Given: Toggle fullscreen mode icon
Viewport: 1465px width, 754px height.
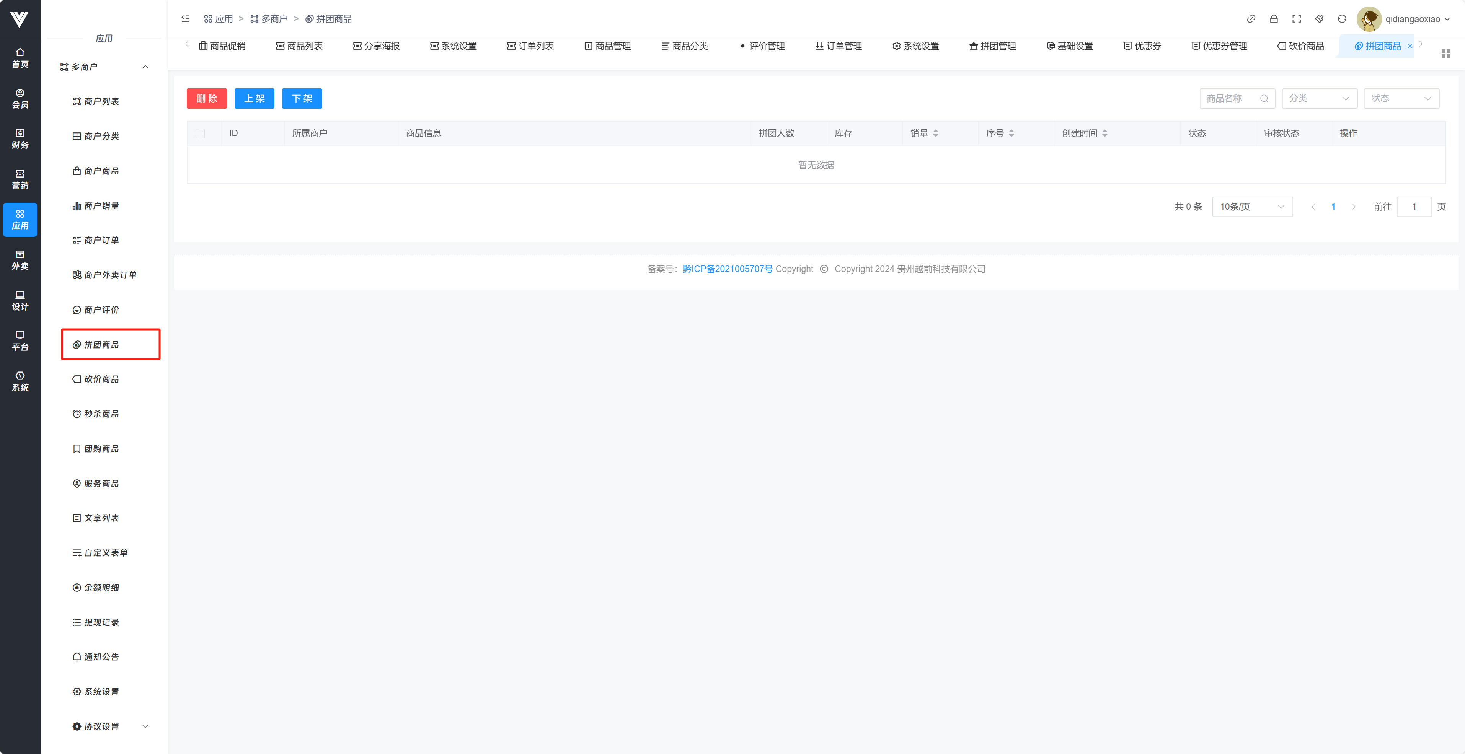Looking at the screenshot, I should pyautogui.click(x=1296, y=19).
